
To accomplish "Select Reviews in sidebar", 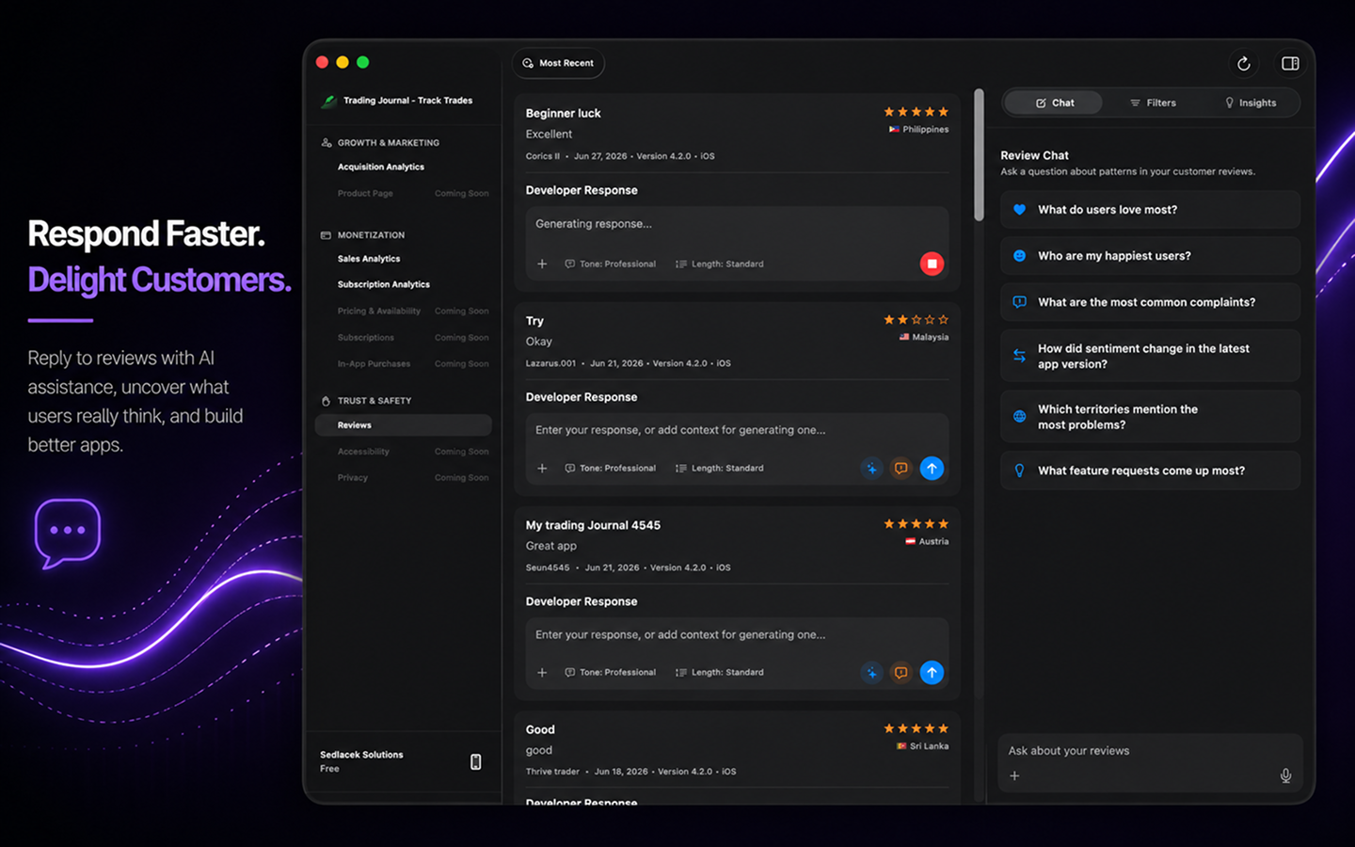I will coord(403,425).
